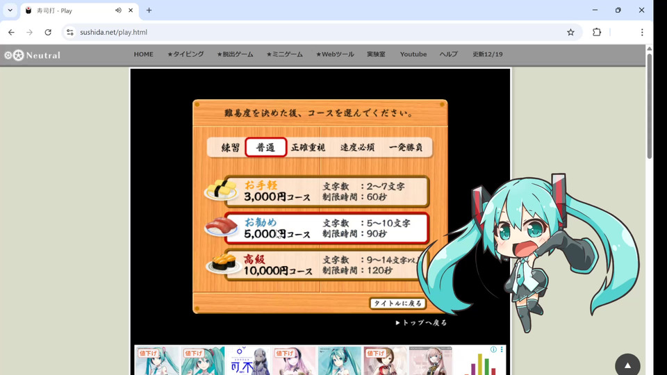Open the Chrome three-dot menu

[642, 33]
